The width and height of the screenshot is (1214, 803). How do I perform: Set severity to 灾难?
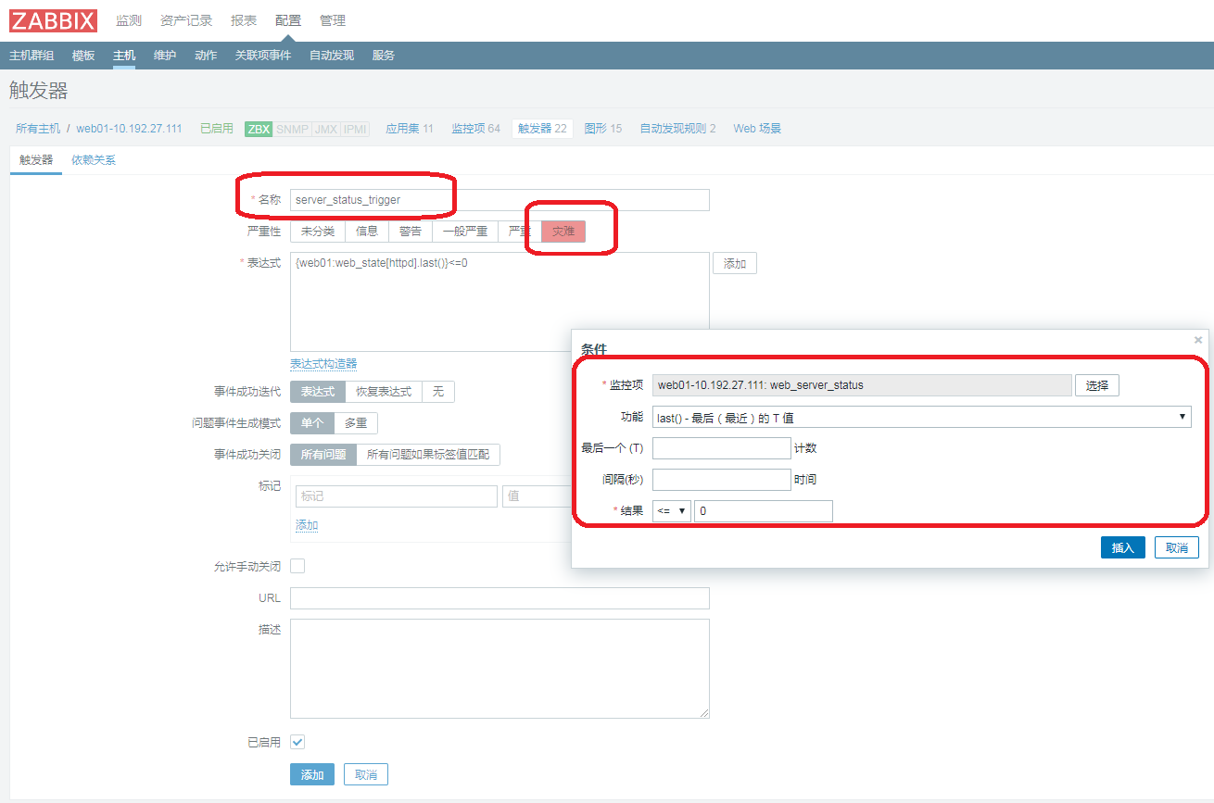tap(563, 232)
